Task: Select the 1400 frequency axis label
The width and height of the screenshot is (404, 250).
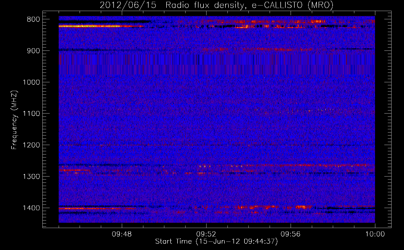Action: [31, 208]
